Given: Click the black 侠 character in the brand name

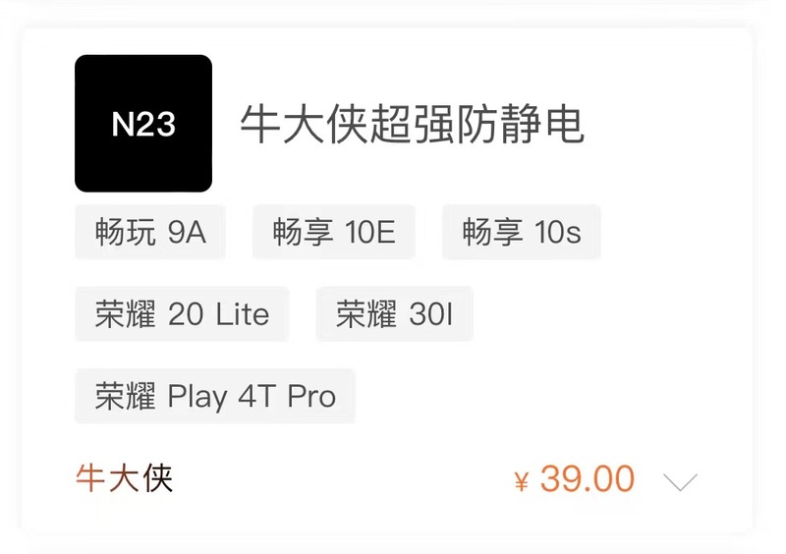Looking at the screenshot, I should click(158, 478).
